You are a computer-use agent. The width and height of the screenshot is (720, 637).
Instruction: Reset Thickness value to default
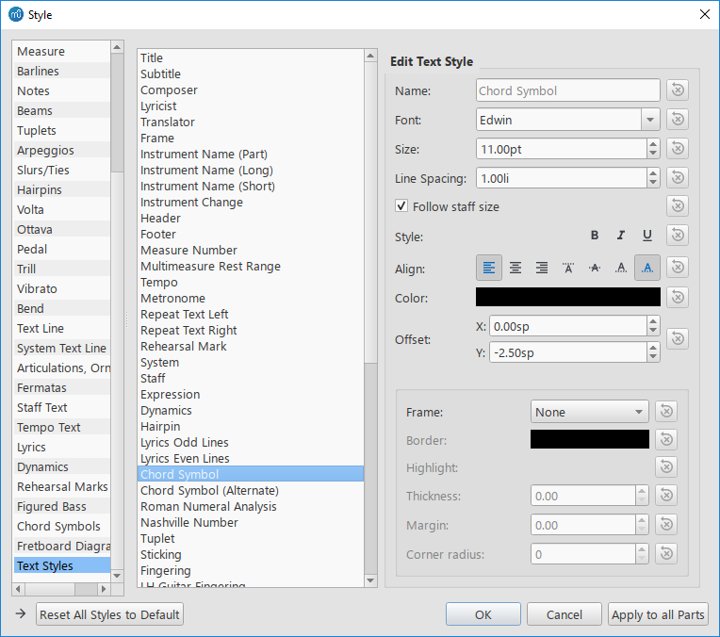click(x=666, y=495)
